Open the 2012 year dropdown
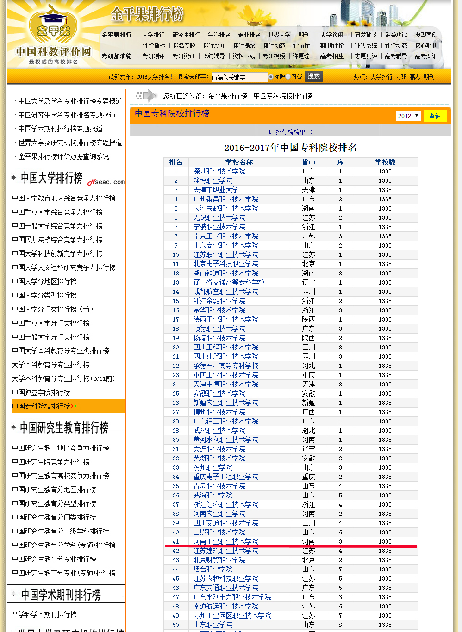Viewport: 462px width, 632px height. [408, 116]
